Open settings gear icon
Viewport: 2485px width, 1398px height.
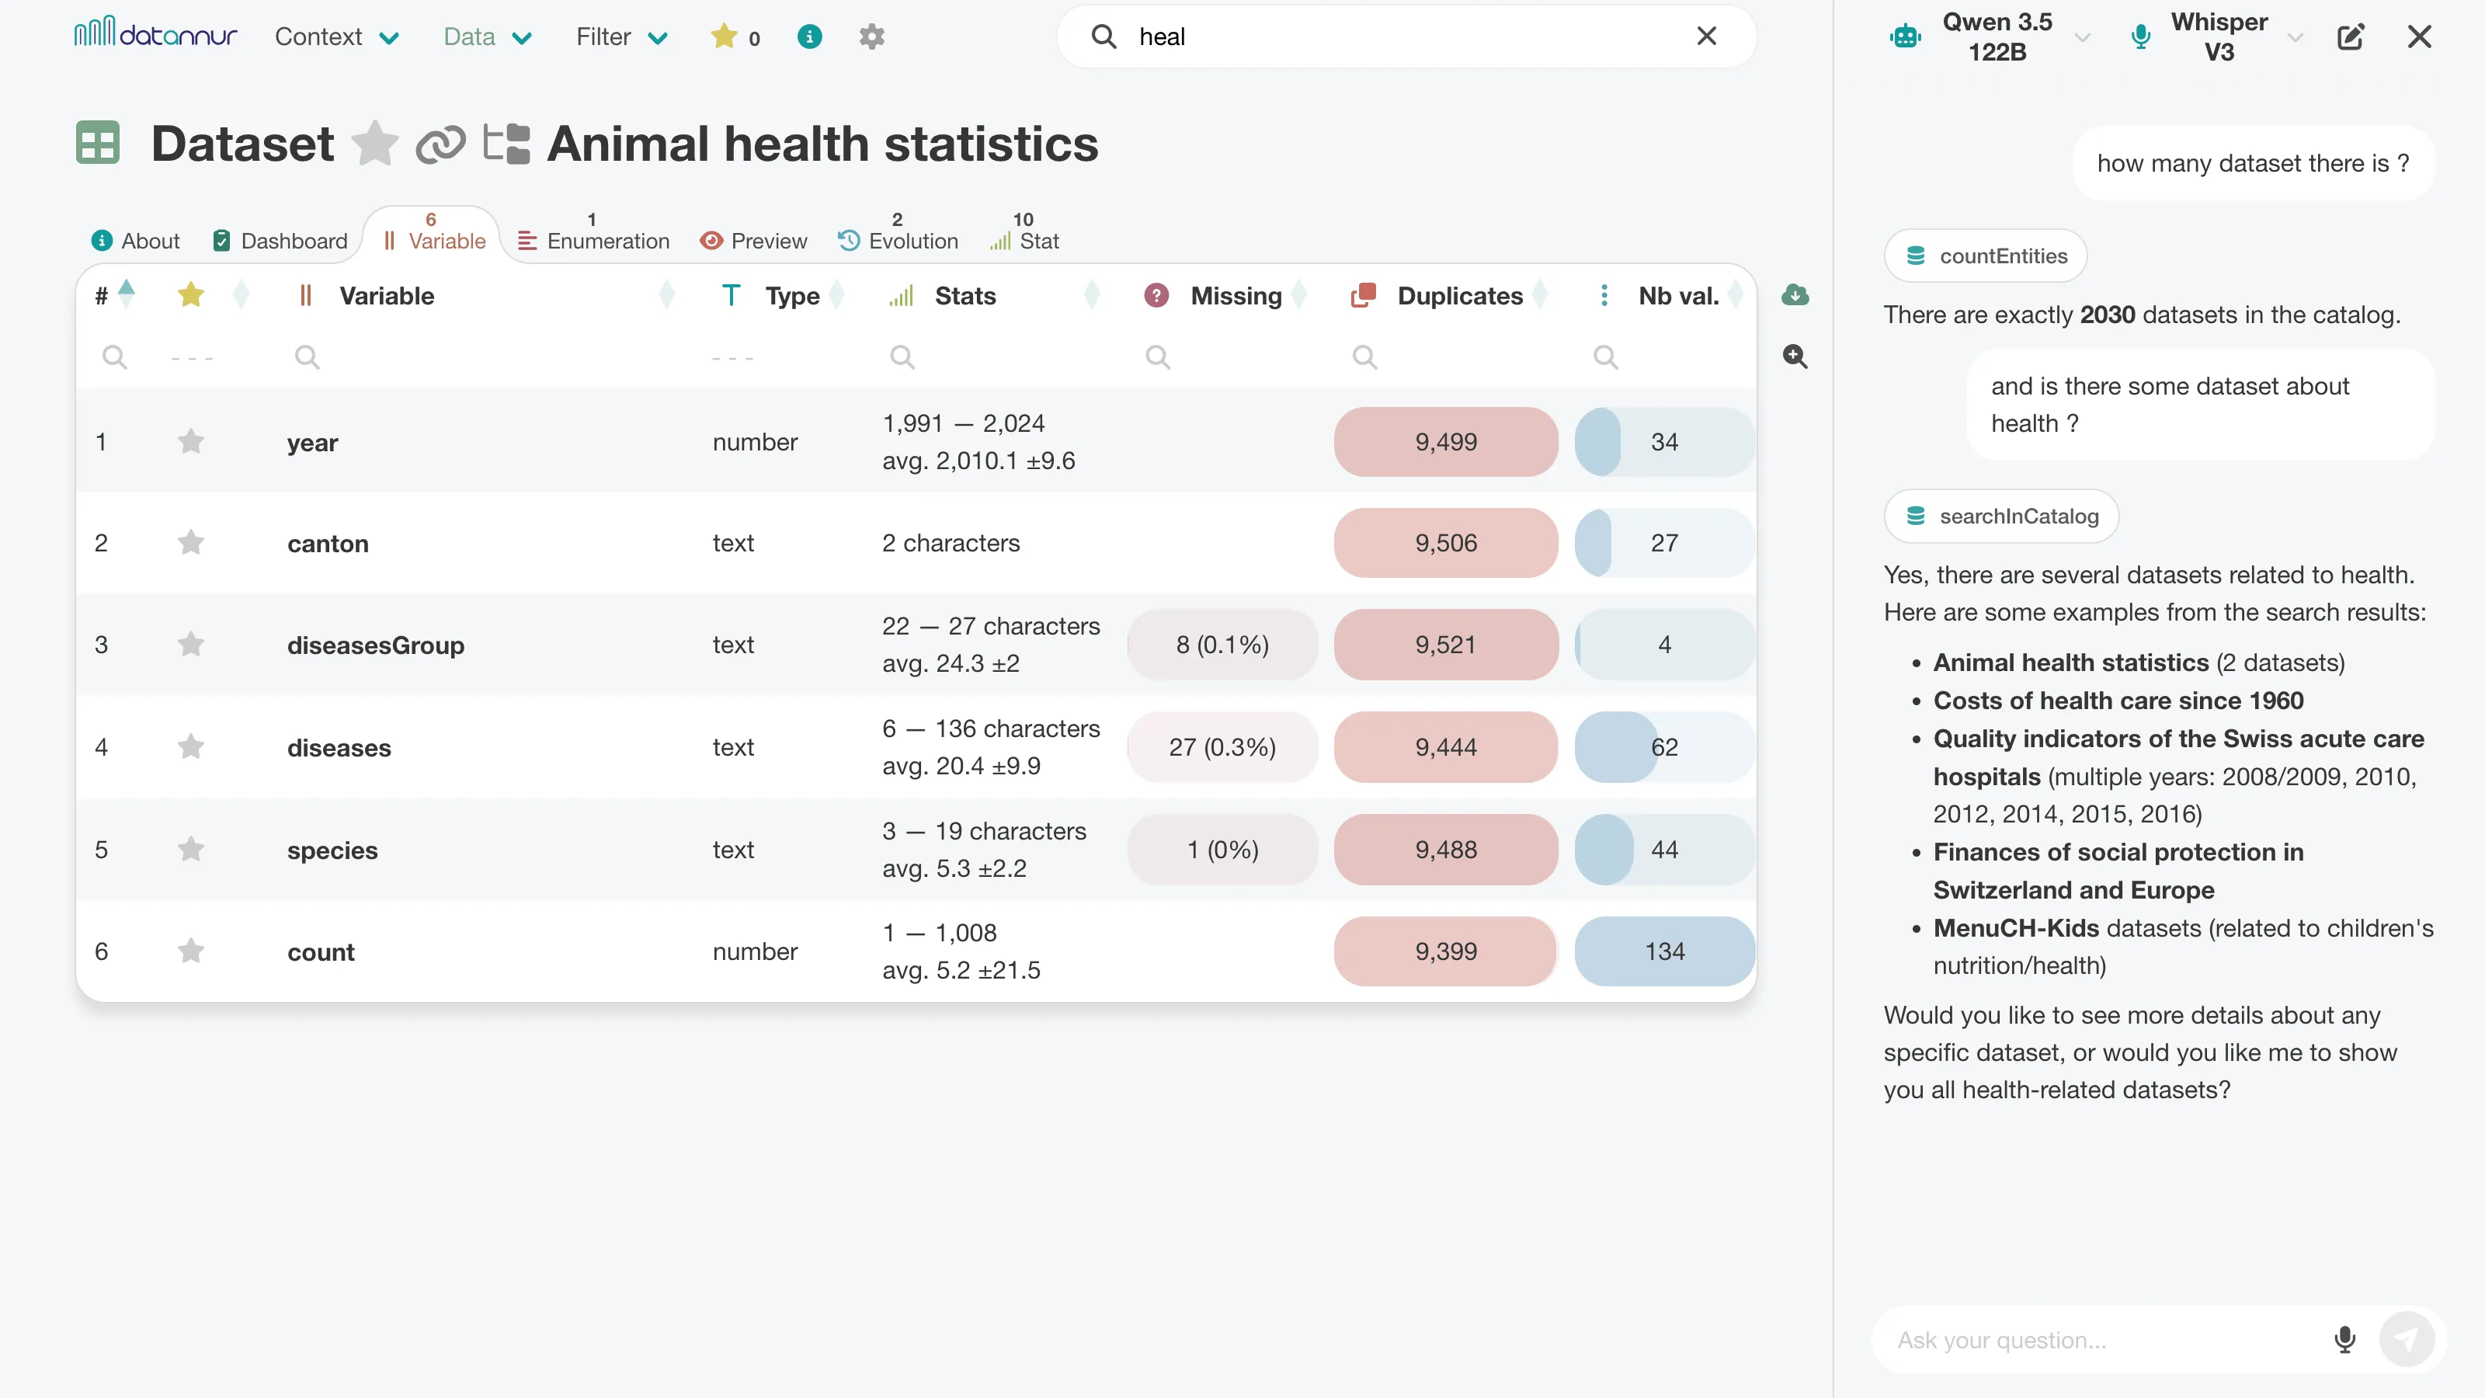[871, 37]
